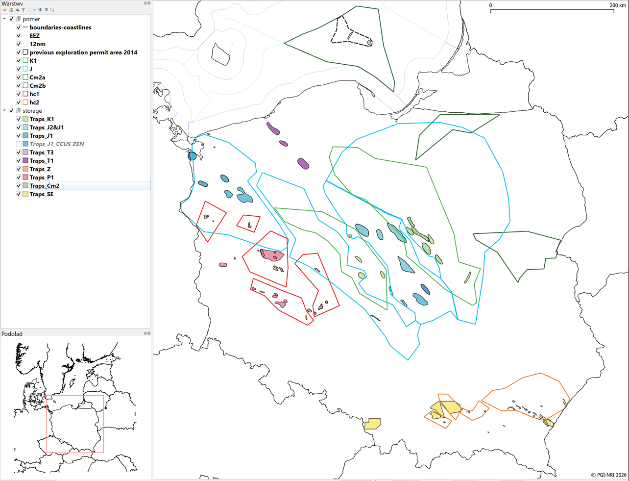Click the green Traps_K1 fill swatch

point(25,119)
